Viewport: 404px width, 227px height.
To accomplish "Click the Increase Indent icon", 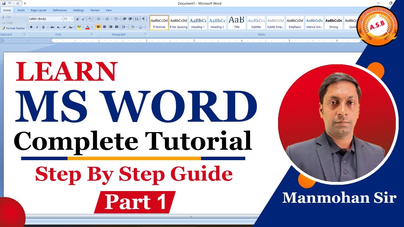I will click(130, 19).
